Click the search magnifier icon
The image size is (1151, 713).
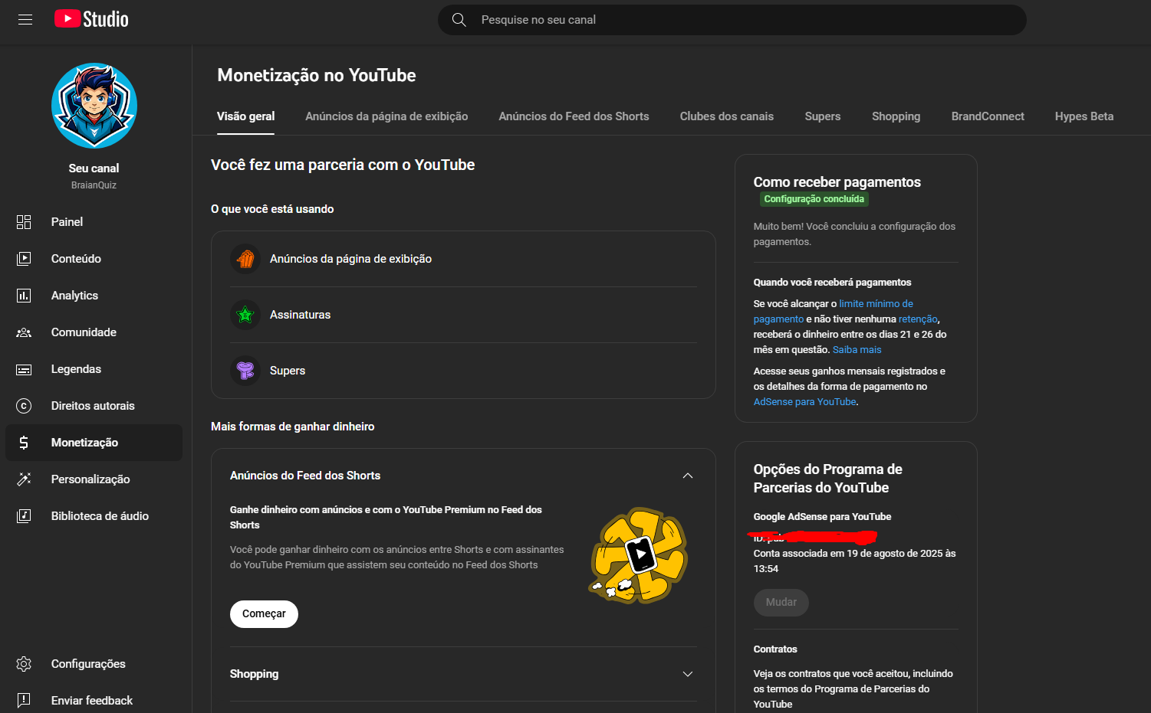tap(459, 20)
